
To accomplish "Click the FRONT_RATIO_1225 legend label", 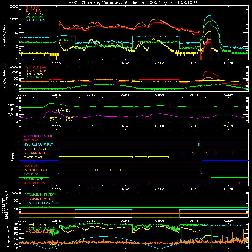I will pos(41,228).
